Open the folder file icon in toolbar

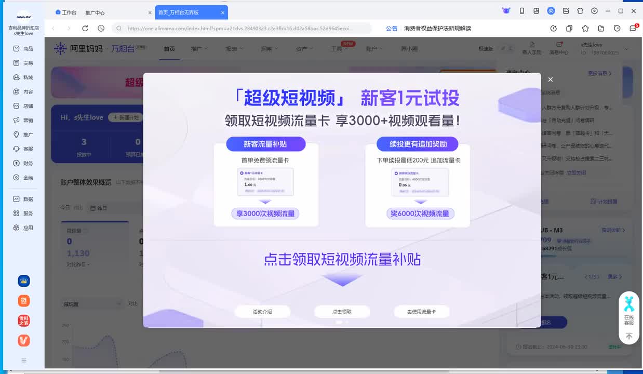pyautogui.click(x=601, y=29)
